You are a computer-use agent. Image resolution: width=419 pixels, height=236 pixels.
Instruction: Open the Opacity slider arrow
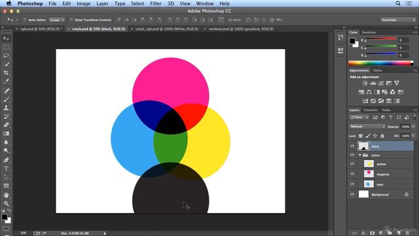413,127
